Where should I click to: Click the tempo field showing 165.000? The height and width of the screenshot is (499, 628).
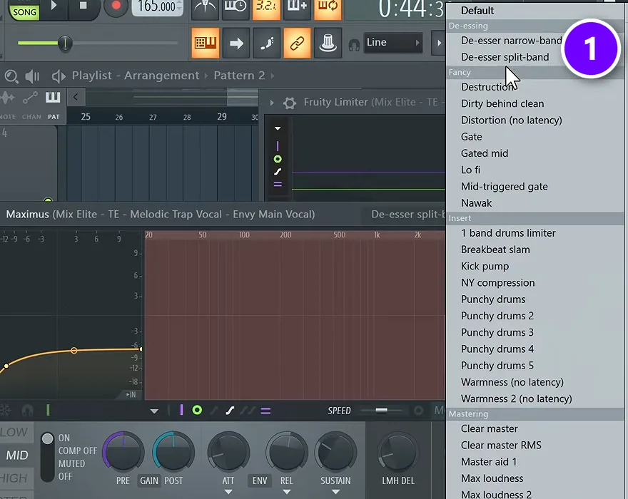pos(157,7)
